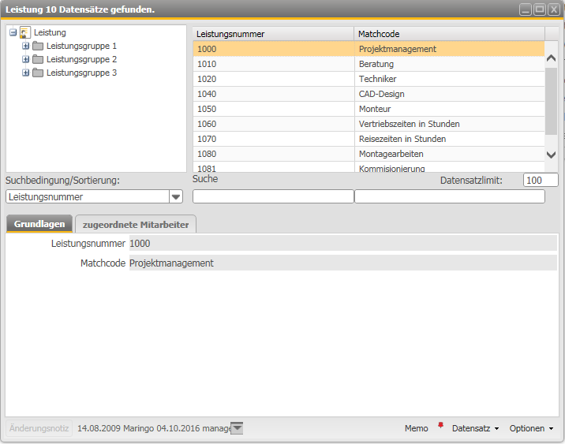Screen dimensions: 565x444
Task: Open the Optionen menu
Action: pos(531,428)
